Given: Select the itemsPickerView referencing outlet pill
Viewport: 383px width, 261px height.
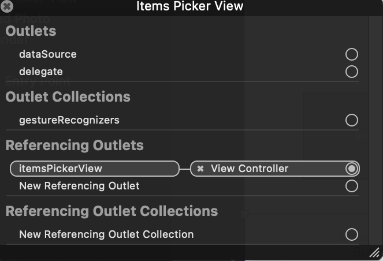Looking at the screenshot, I should point(95,169).
